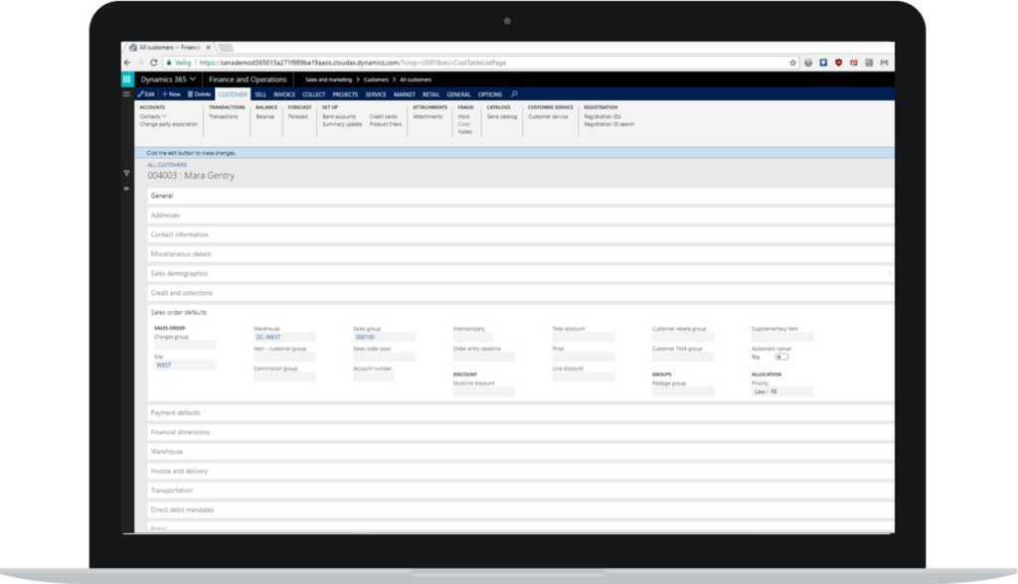Screen dimensions: 1018x584
Task: Click the browser bookmark star icon
Action: [792, 61]
